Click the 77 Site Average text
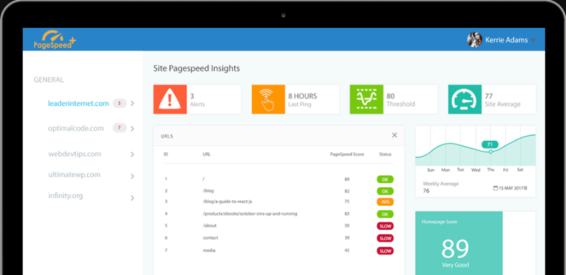The height and width of the screenshot is (275, 566). click(x=503, y=100)
